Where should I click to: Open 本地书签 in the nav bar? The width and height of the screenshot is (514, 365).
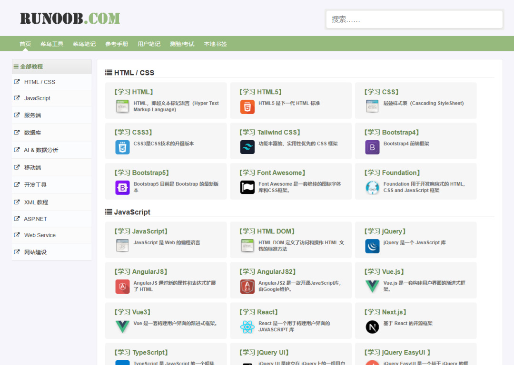tap(216, 44)
